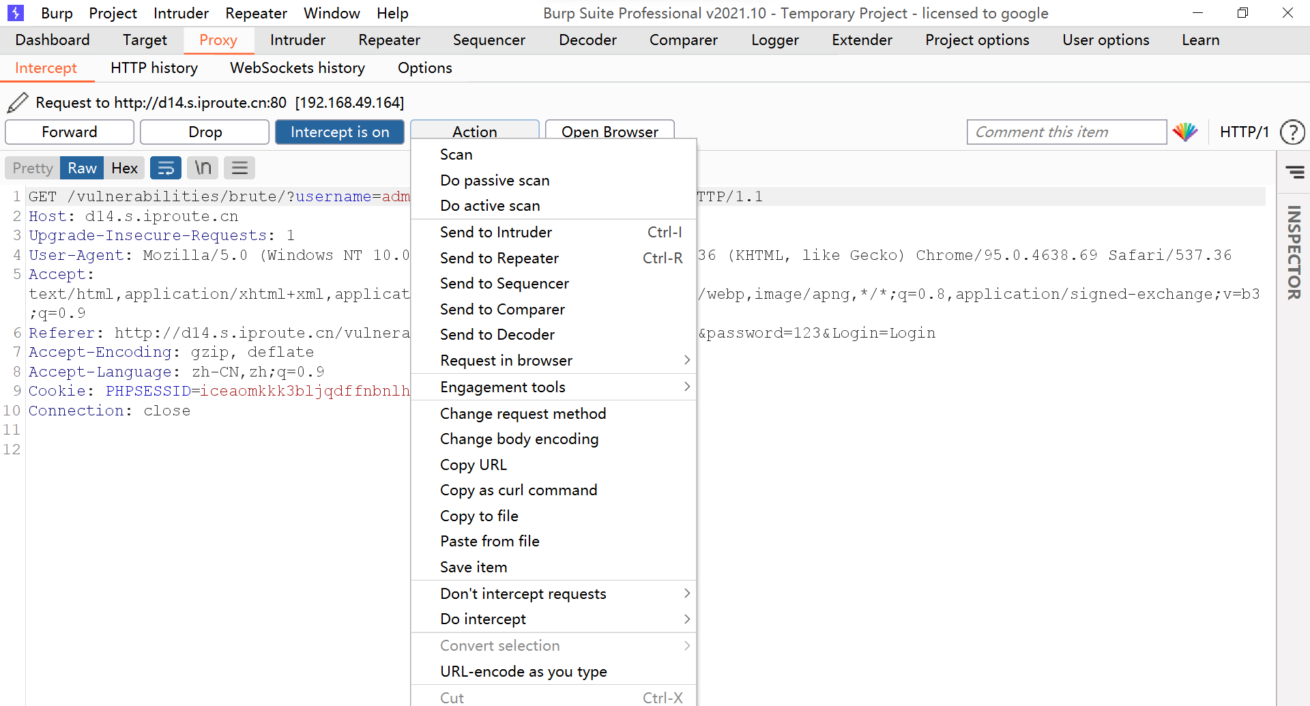This screenshot has width=1310, height=706.
Task: Toggle the word wrap icon in editor toolbar
Action: point(166,168)
